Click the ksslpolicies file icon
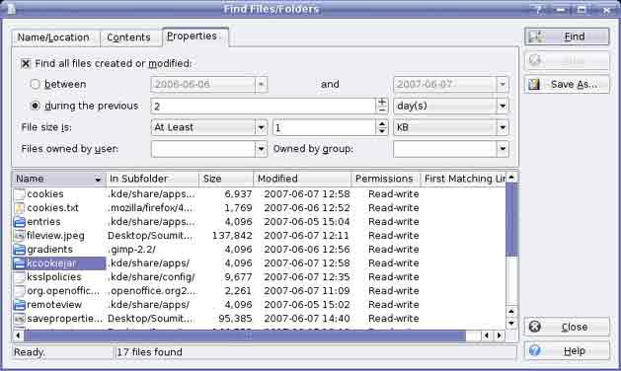This screenshot has width=621, height=371. click(19, 277)
